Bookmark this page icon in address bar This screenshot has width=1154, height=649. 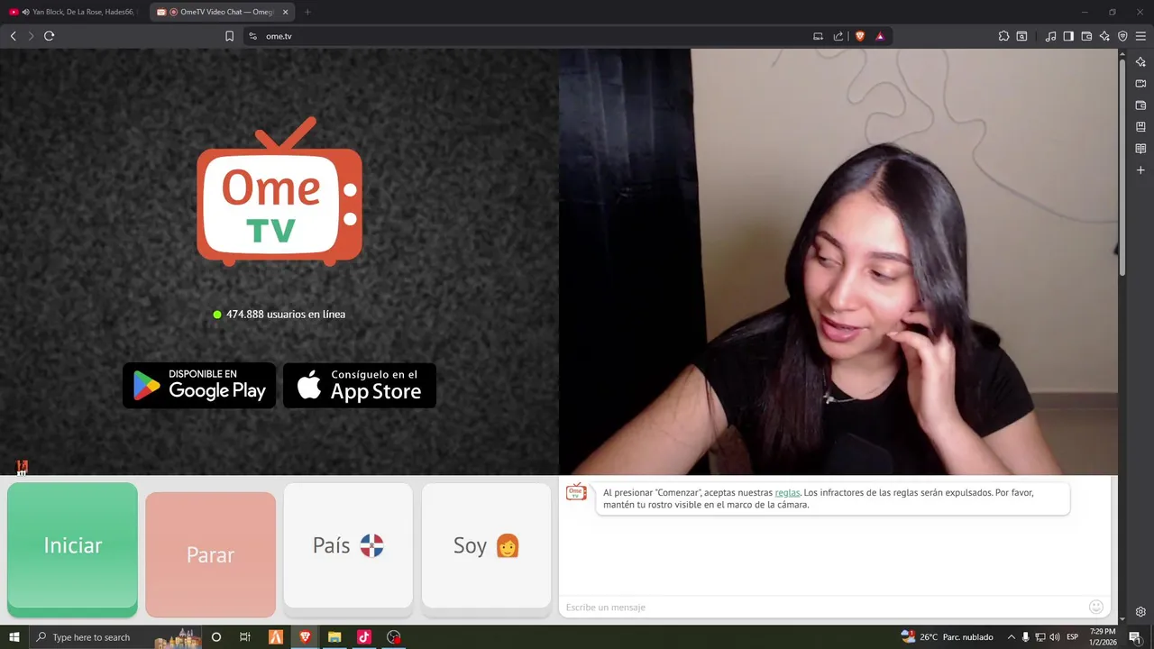point(229,36)
